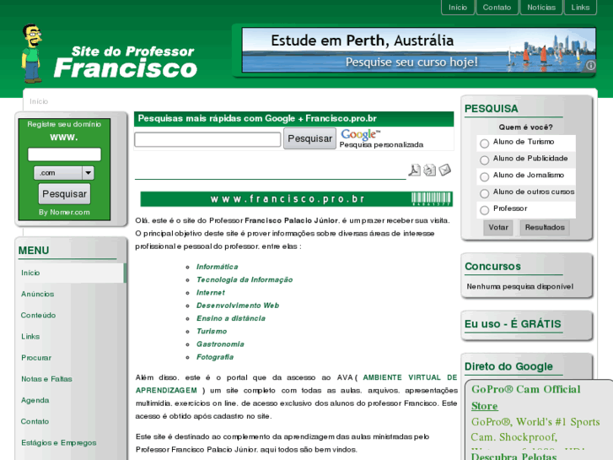Open Conteúdo in the side menu
This screenshot has height=460, width=613.
point(38,315)
